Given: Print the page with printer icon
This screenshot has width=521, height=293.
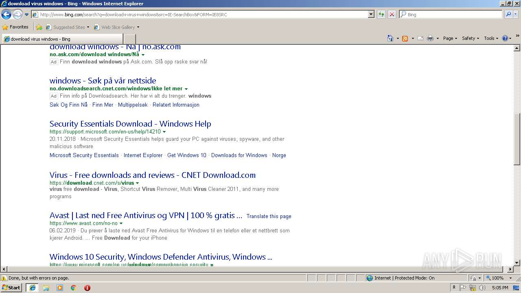Looking at the screenshot, I should (430, 38).
